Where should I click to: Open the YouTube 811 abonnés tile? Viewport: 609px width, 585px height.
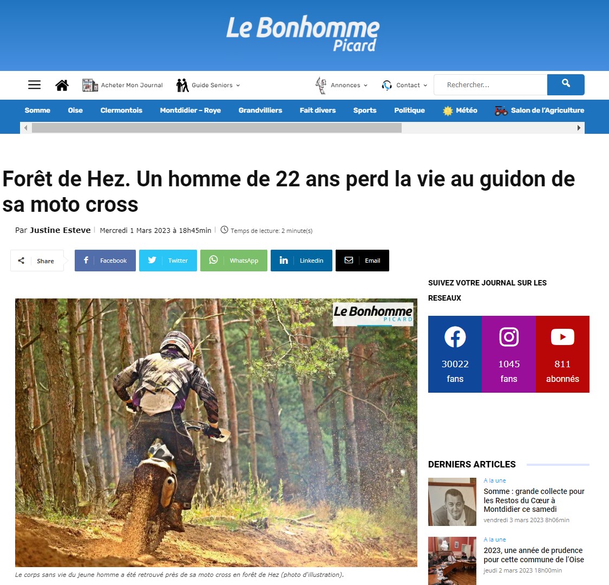click(562, 354)
